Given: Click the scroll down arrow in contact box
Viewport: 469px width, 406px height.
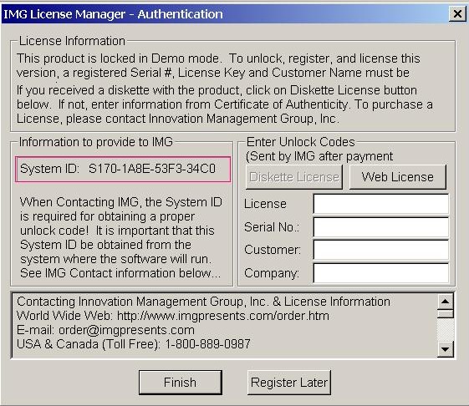Looking at the screenshot, I should click(x=445, y=349).
